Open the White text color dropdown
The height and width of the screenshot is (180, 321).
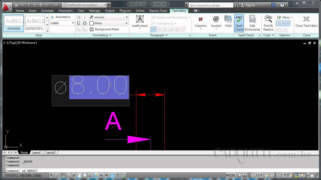pyautogui.click(x=127, y=23)
